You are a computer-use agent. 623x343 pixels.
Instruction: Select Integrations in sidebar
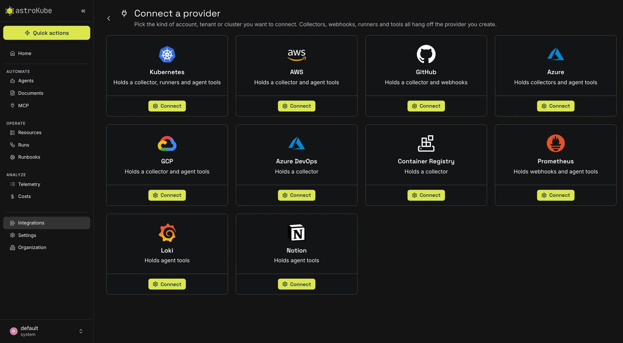[46, 223]
